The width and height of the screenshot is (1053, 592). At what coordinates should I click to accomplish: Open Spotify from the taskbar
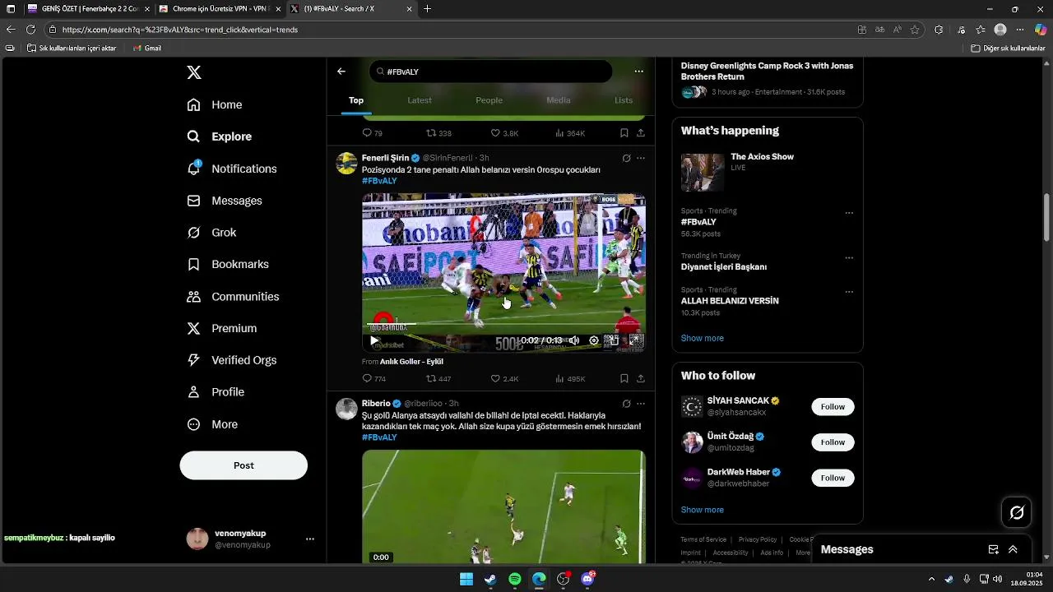click(x=515, y=579)
